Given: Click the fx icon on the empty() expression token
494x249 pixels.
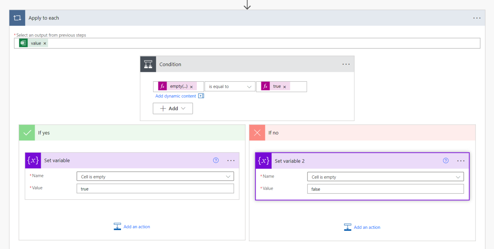Looking at the screenshot, I should tap(162, 86).
